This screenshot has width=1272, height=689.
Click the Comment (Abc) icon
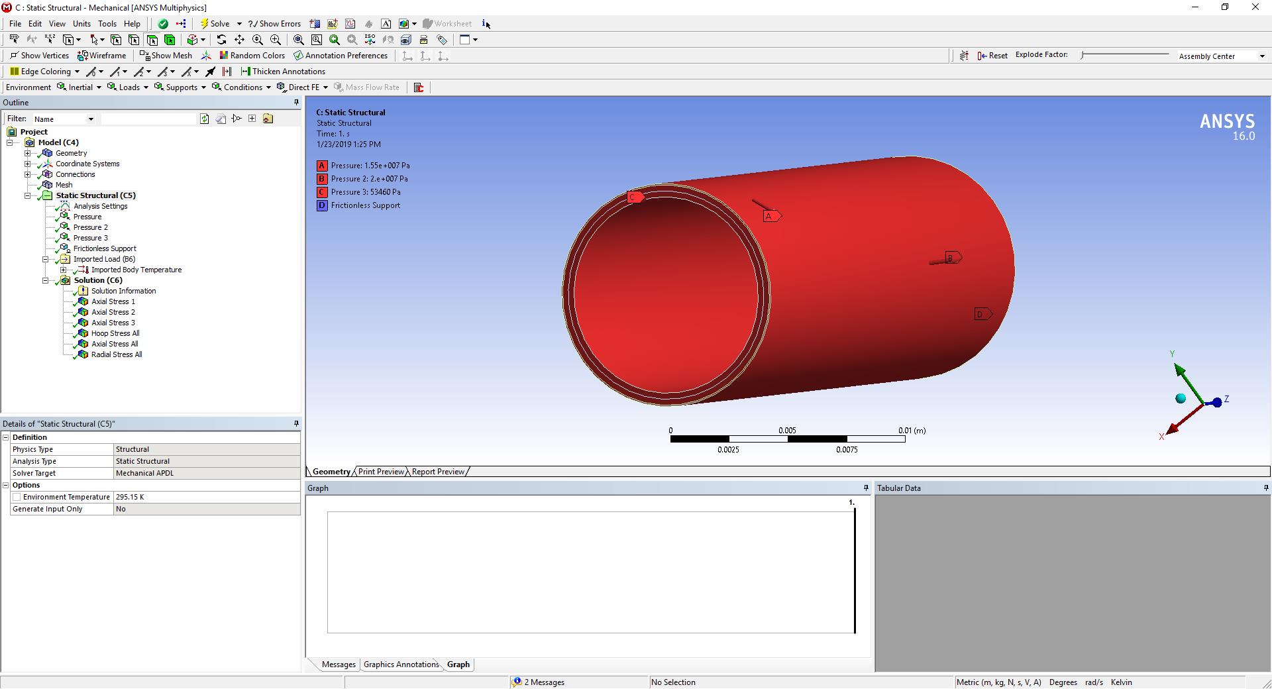pyautogui.click(x=333, y=24)
